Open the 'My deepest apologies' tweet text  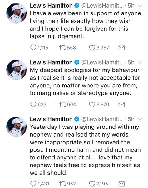[x=85, y=82]
